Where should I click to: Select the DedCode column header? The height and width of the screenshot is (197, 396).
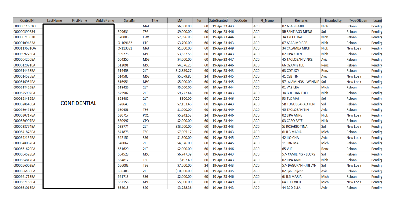[240, 20]
